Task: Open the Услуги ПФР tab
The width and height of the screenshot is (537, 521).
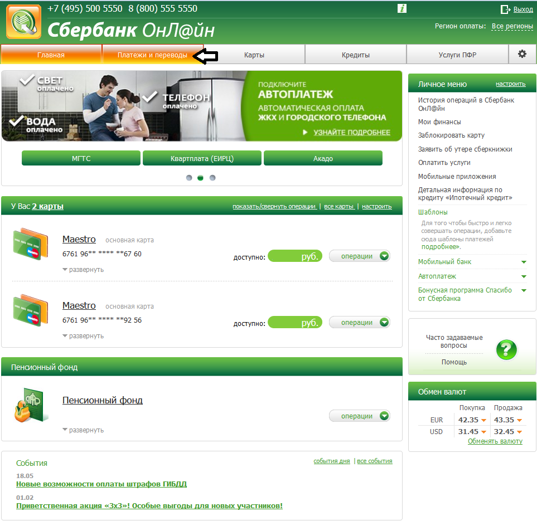Action: coord(457,55)
